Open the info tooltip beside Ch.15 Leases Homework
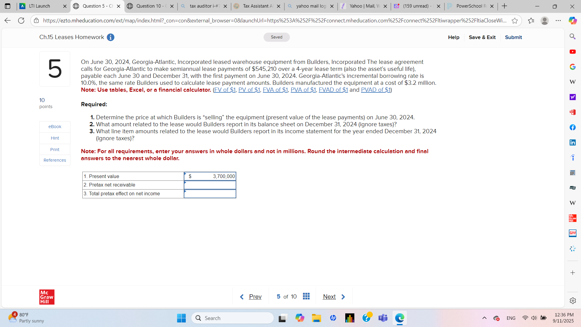This screenshot has height=327, width=581. [110, 37]
